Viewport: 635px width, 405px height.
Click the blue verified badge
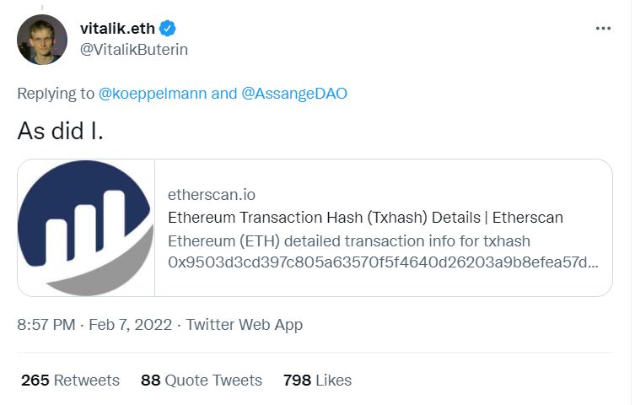pos(168,28)
